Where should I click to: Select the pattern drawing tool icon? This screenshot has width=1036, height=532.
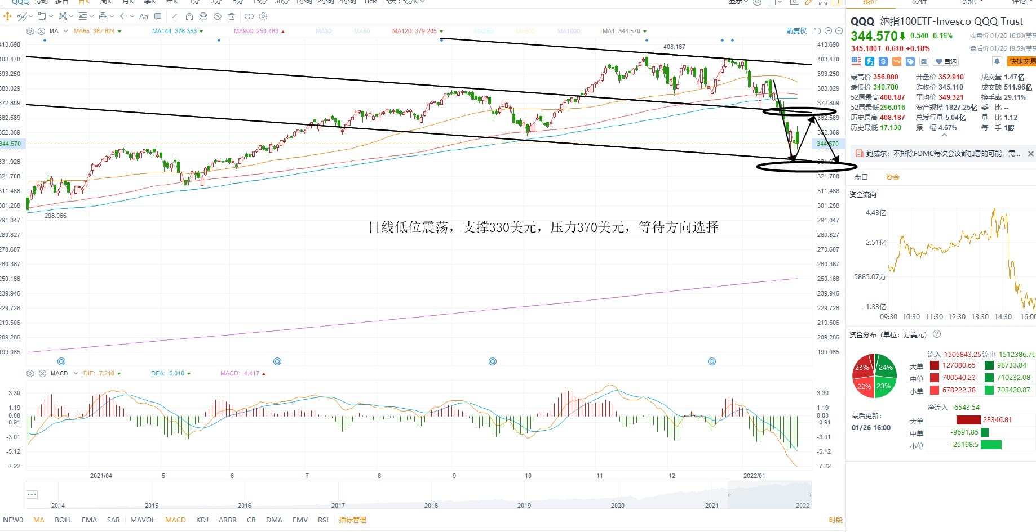coord(63,16)
